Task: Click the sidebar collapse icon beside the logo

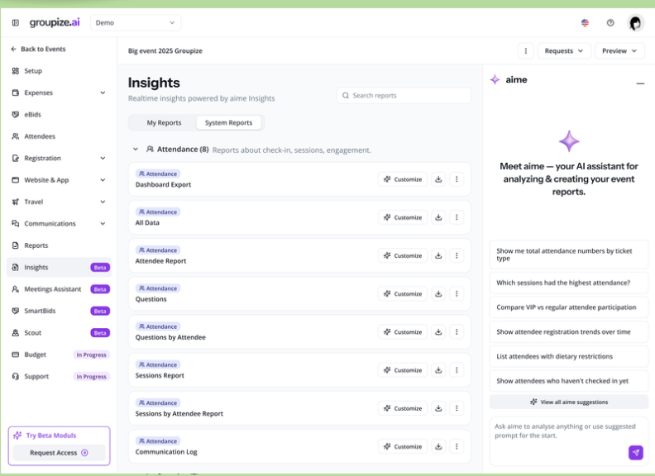Action: point(16,23)
